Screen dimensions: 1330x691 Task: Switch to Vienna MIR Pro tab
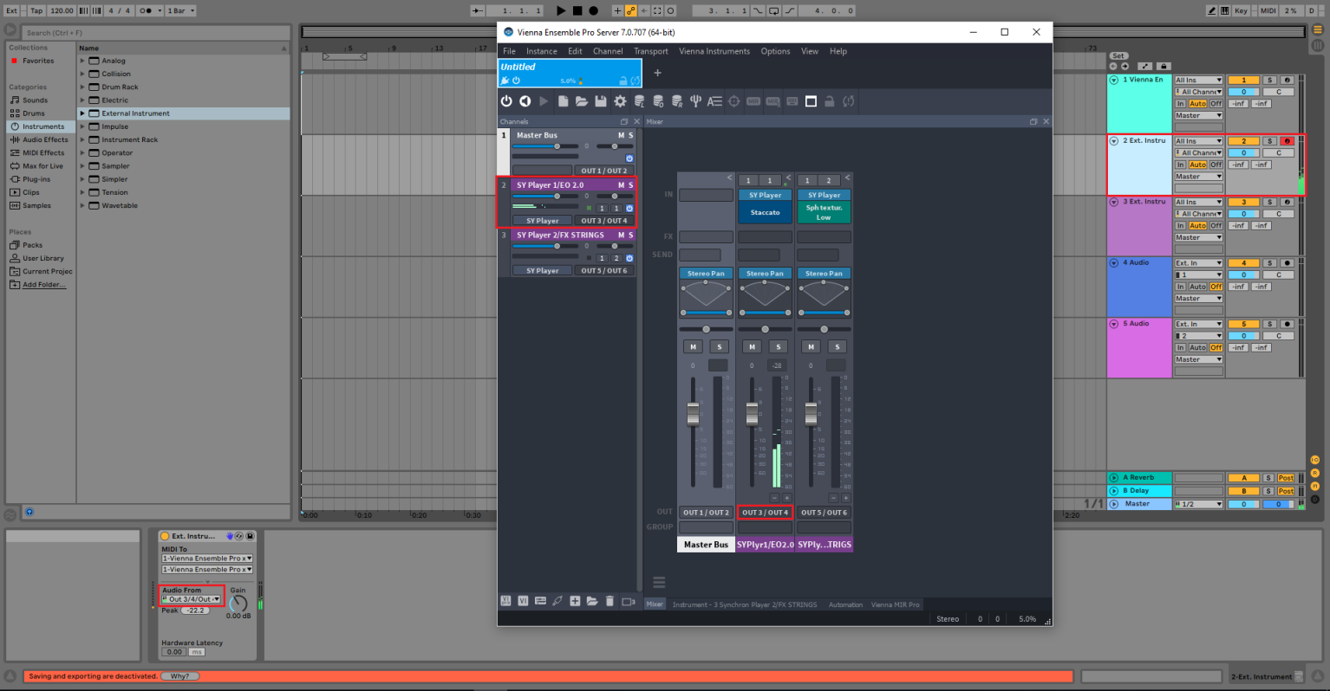[896, 604]
